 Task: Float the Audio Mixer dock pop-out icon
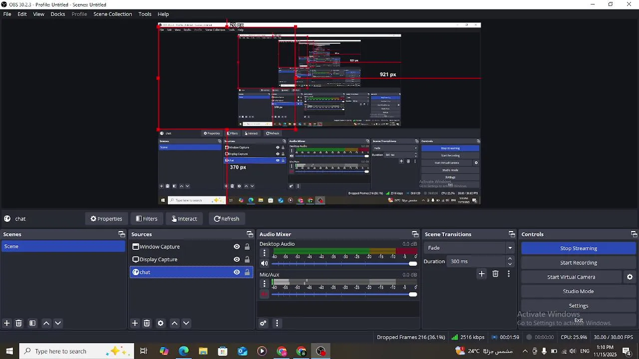pos(415,234)
